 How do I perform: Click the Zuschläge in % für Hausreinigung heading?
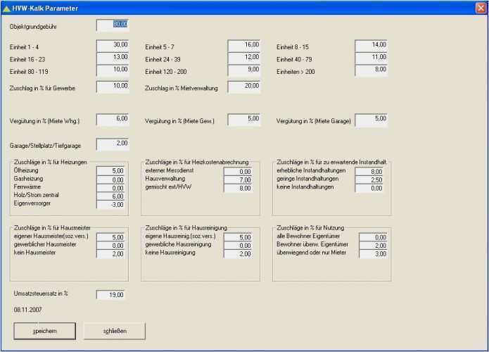click(x=186, y=228)
